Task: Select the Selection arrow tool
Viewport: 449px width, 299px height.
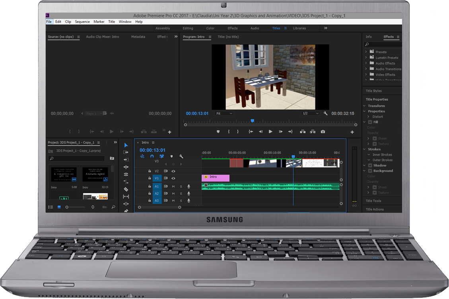Action: 126,145
